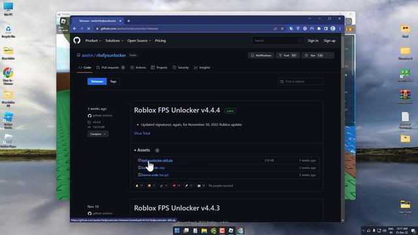Image resolution: width=418 pixels, height=235 pixels.
Task: Click the GitHub address bar URL
Action: [129, 29]
